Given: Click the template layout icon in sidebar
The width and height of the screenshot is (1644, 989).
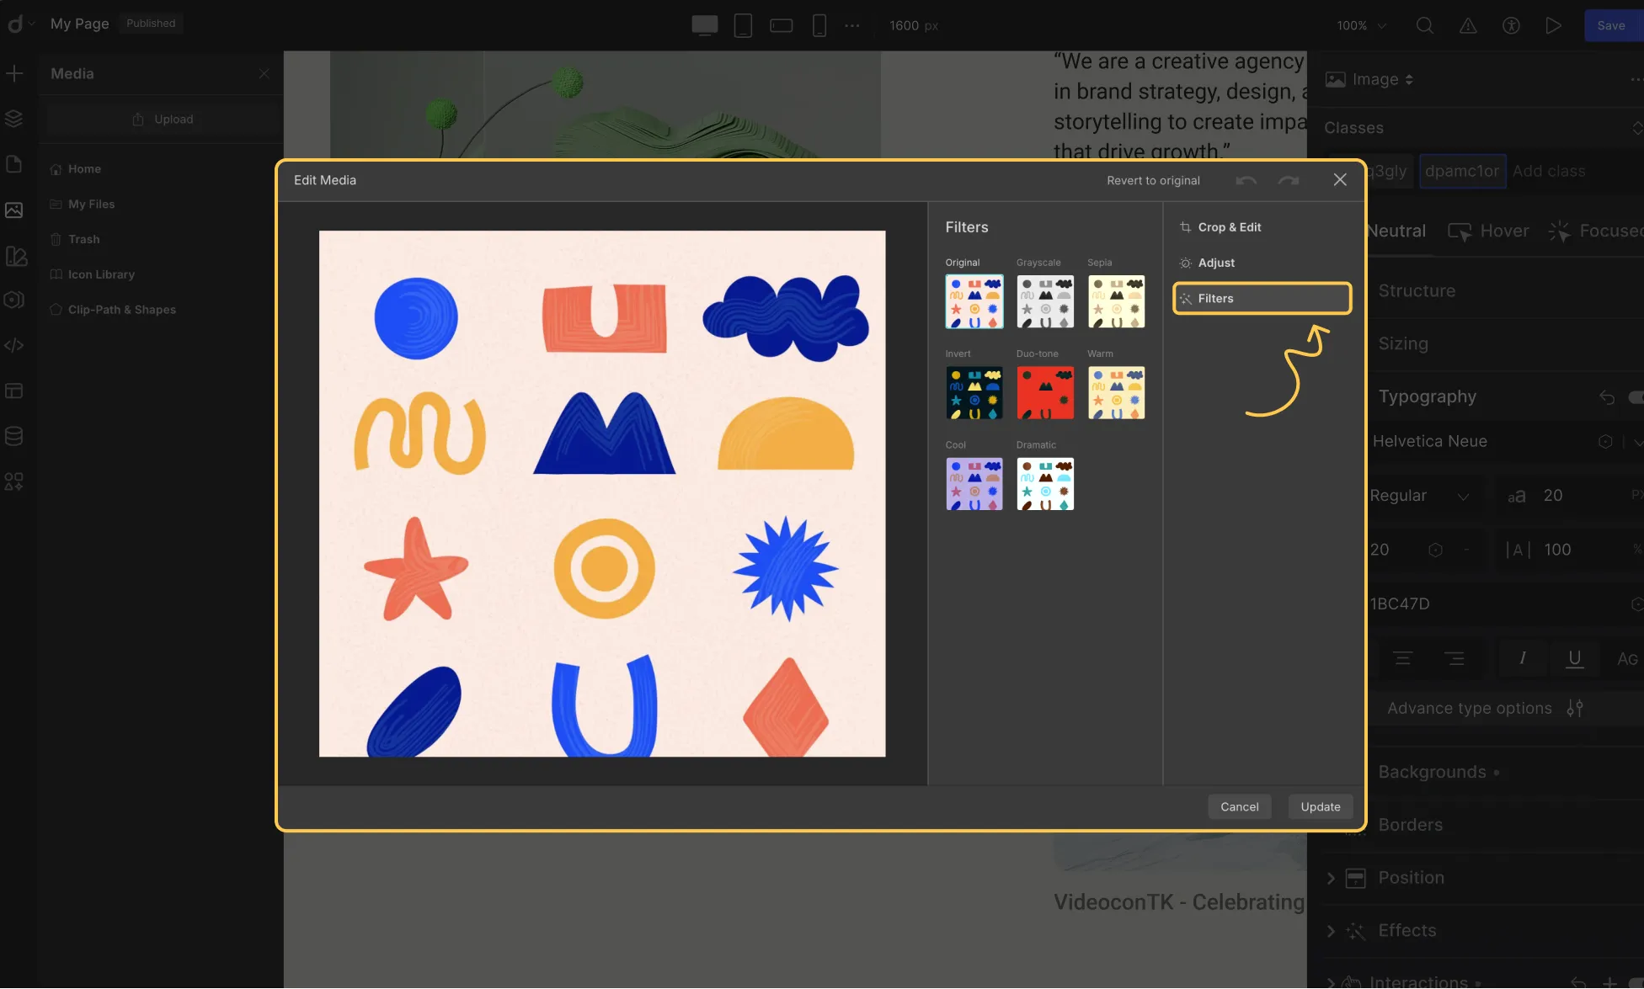Looking at the screenshot, I should pos(14,391).
